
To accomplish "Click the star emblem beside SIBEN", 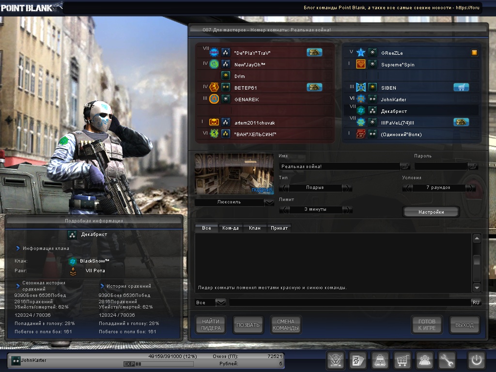I will 360,87.
